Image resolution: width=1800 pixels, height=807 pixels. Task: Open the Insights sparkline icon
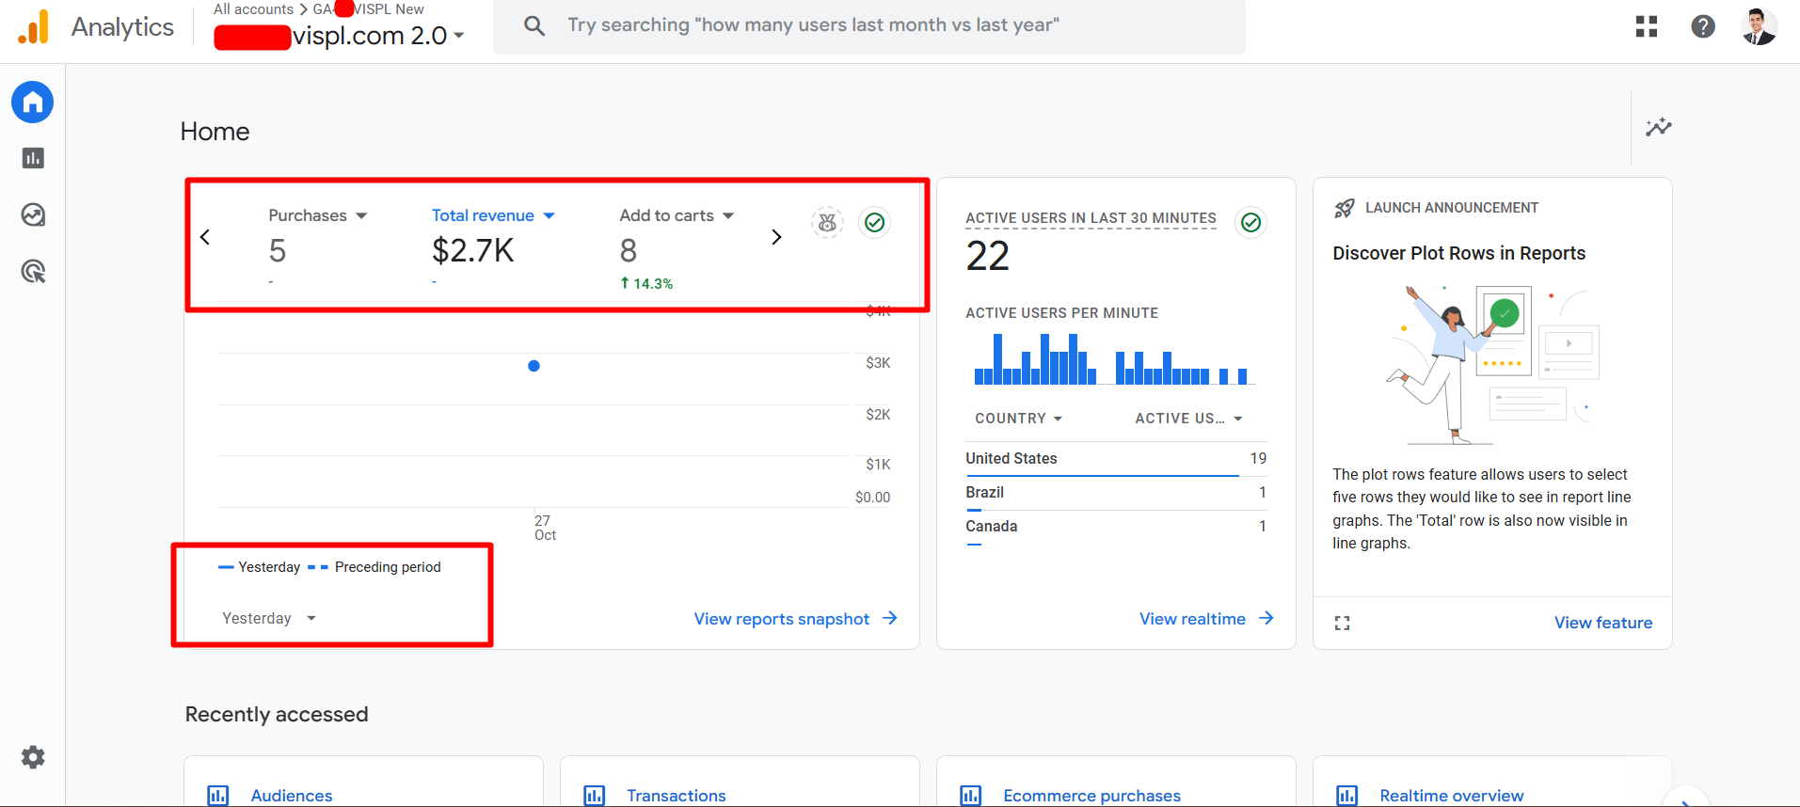[1658, 127]
